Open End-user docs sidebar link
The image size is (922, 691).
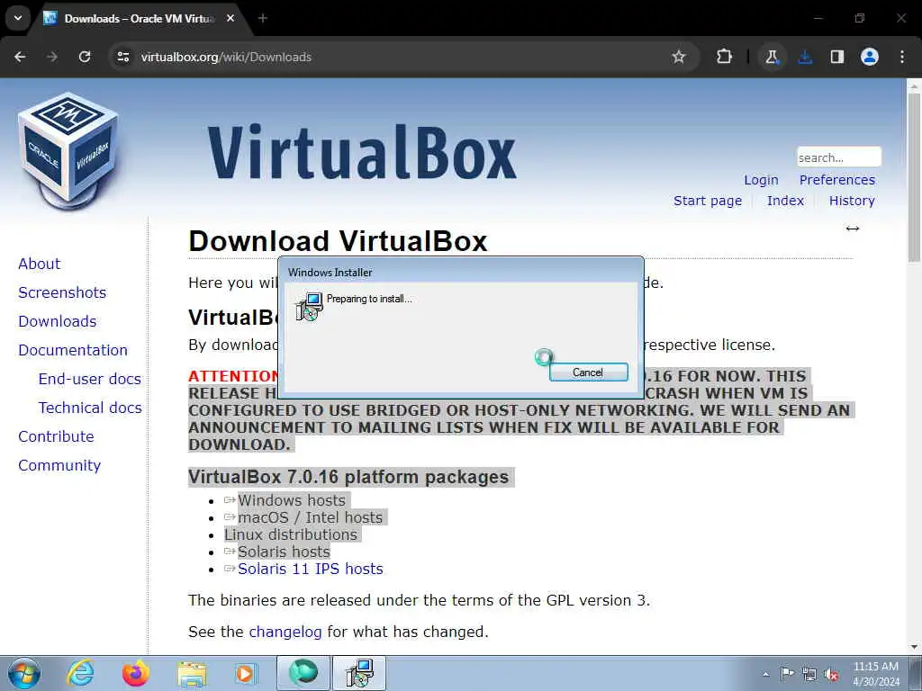[x=90, y=379]
